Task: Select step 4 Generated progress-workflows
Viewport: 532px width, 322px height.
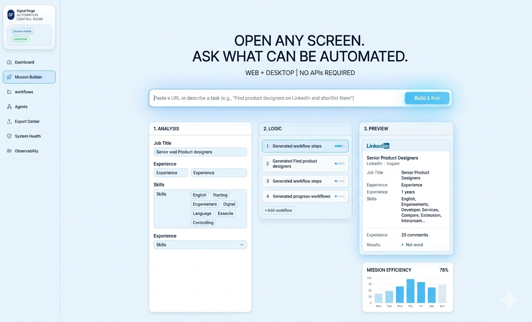Action: click(305, 196)
